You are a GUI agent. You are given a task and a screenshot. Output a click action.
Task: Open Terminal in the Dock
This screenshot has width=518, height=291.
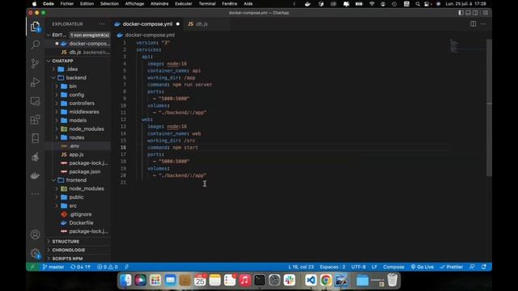point(260,280)
